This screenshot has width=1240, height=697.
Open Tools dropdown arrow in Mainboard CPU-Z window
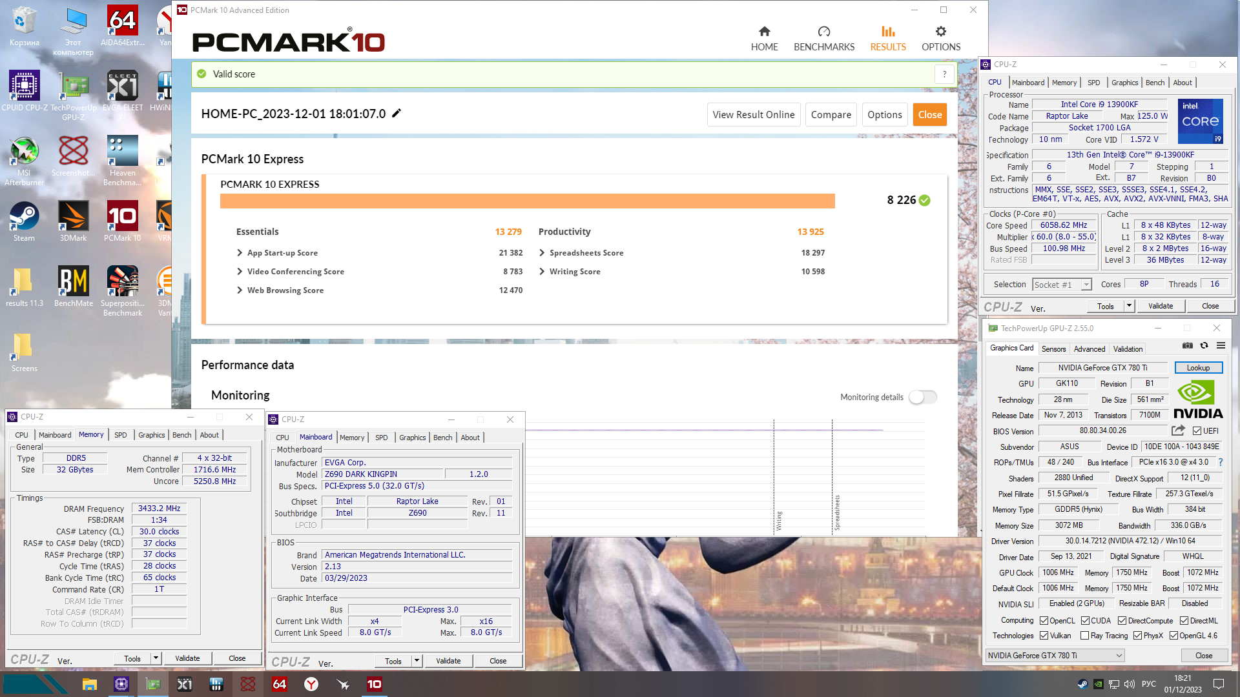click(x=417, y=661)
